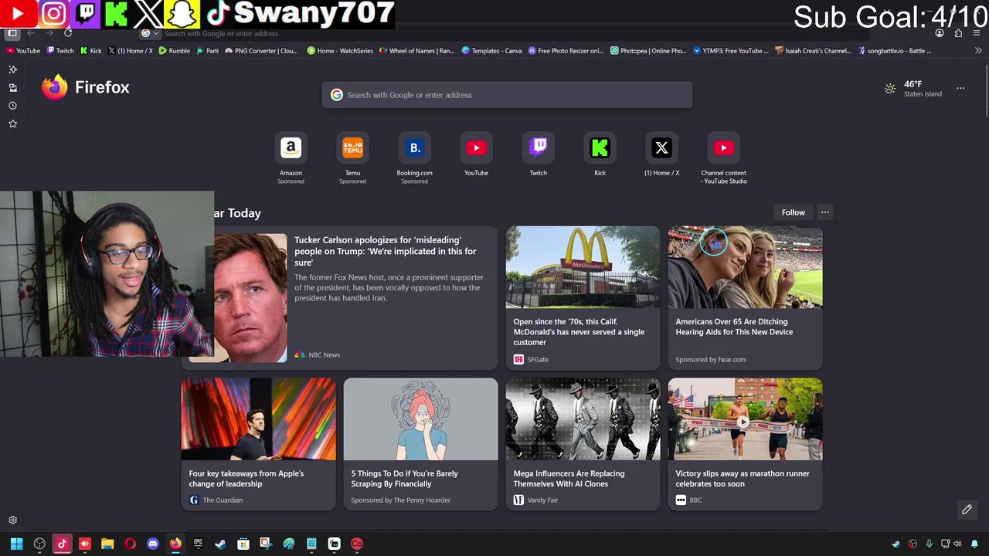The height and width of the screenshot is (556, 989).
Task: Click the customize pencil icon
Action: (x=967, y=510)
